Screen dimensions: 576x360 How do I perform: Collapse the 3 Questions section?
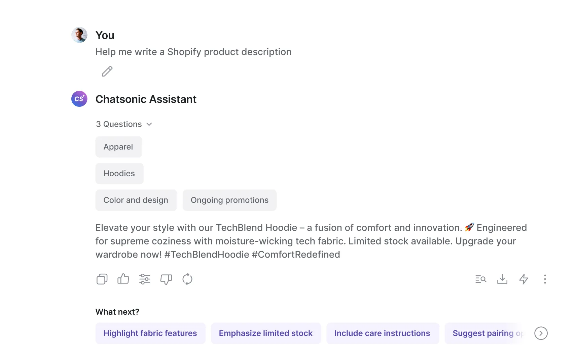pyautogui.click(x=124, y=124)
